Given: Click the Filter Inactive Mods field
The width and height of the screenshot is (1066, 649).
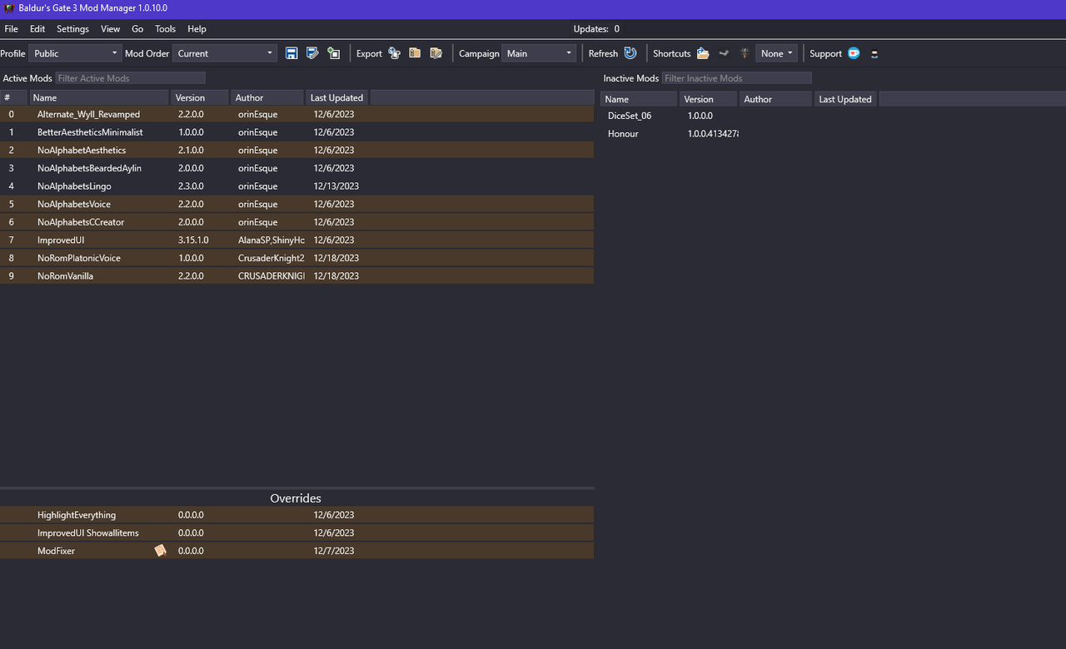Looking at the screenshot, I should pyautogui.click(x=736, y=78).
